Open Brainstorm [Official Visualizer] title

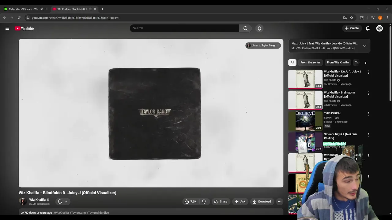point(339,94)
